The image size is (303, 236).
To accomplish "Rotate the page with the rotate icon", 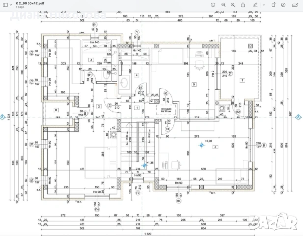I will pyautogui.click(x=273, y=5).
